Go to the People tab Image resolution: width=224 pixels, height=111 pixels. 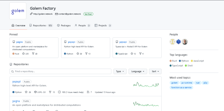(83, 25)
